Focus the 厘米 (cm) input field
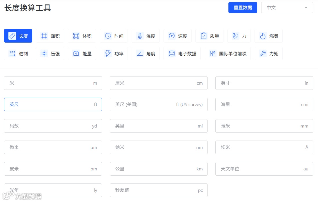The image size is (318, 202). pyautogui.click(x=159, y=83)
